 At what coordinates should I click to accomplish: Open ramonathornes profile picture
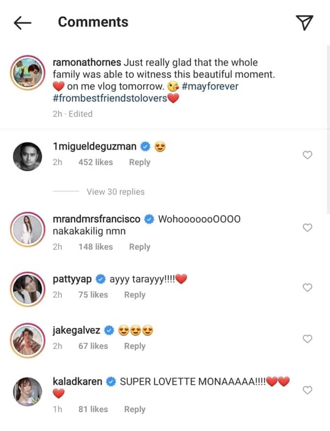tap(27, 72)
